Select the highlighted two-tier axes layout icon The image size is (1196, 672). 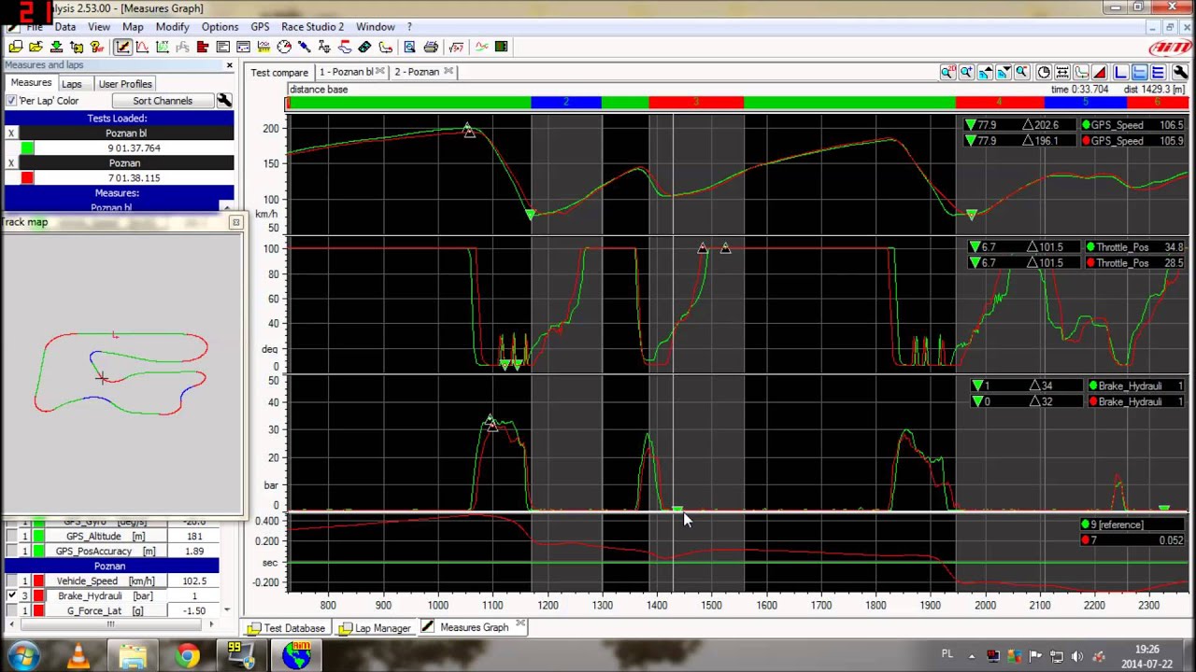[x=1140, y=72]
